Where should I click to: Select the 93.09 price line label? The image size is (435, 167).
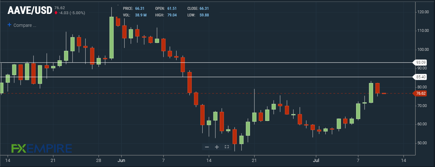(x=421, y=63)
